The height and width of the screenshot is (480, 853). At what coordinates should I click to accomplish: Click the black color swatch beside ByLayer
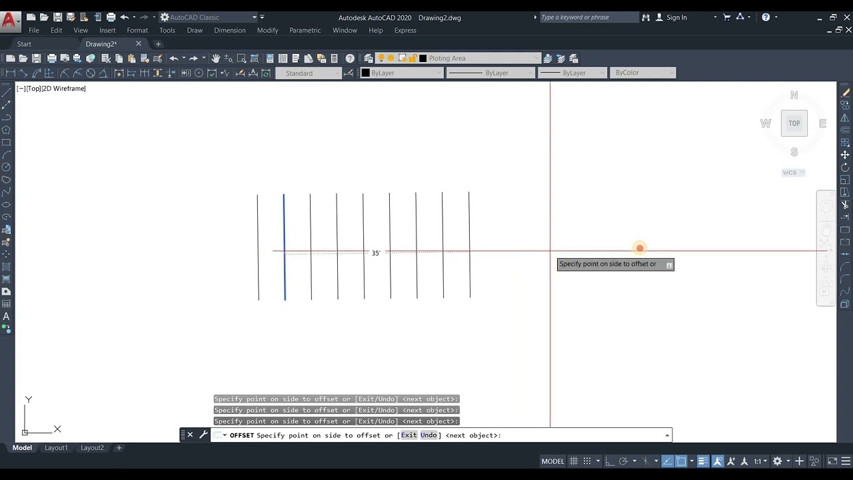[x=365, y=73]
